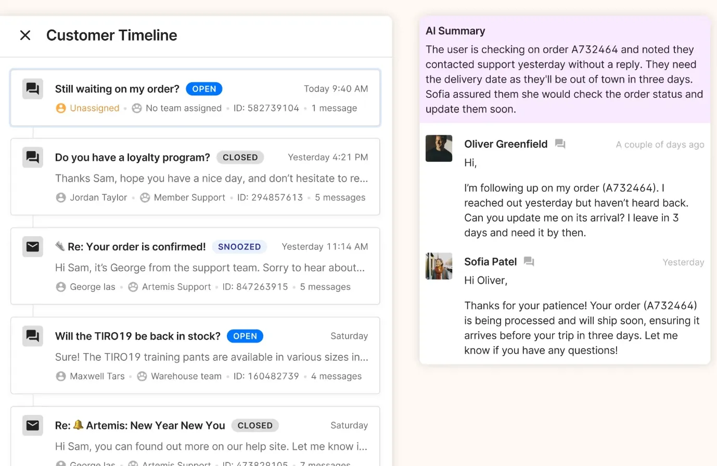Click Maxwell Tars person icon
717x466 pixels.
click(x=61, y=376)
